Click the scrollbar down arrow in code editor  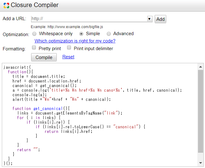200,163
